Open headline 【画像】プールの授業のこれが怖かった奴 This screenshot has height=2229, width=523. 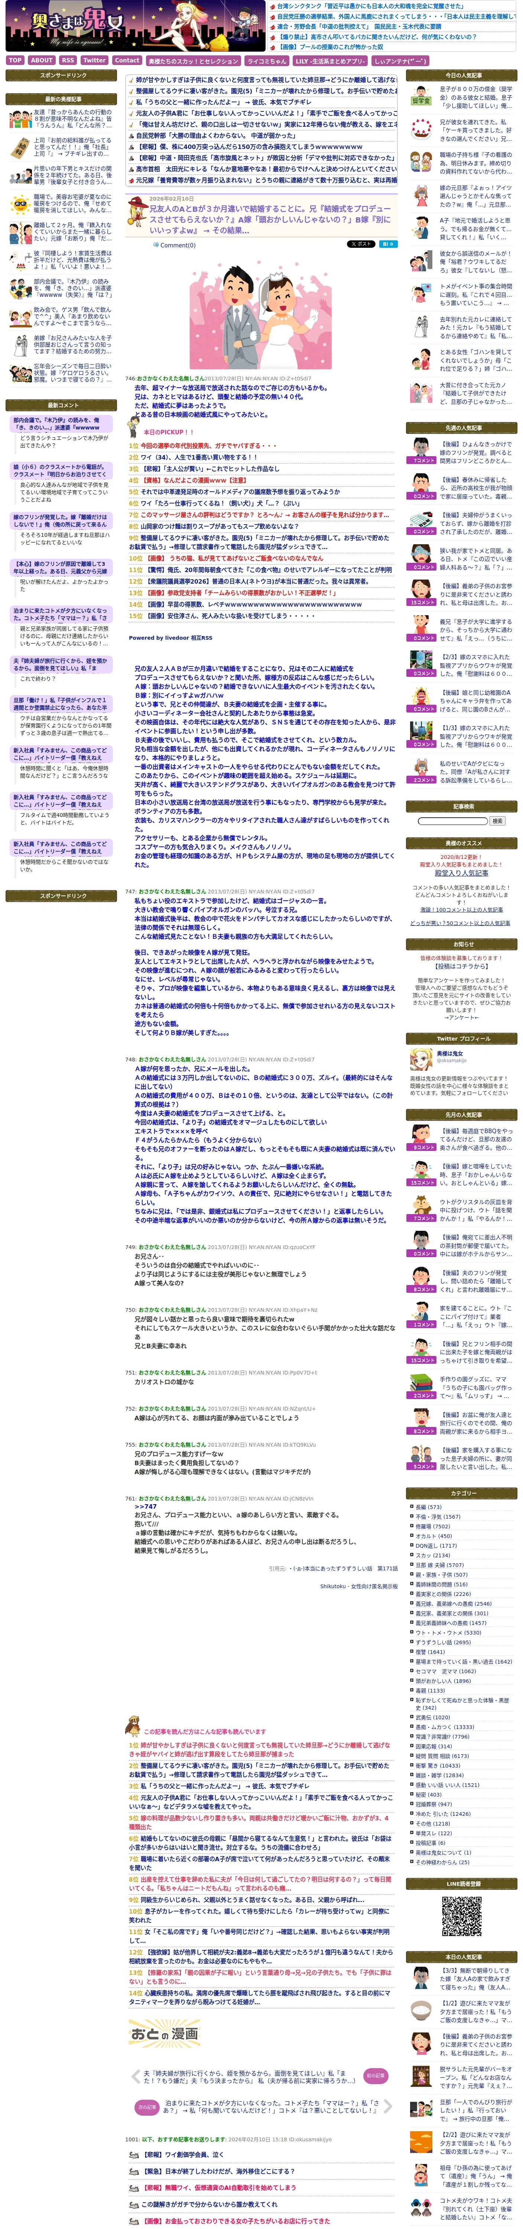330,48
